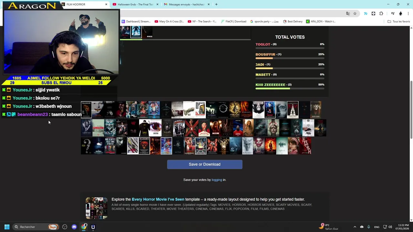
Task: Click the Save or Download button
Action: coord(205,164)
